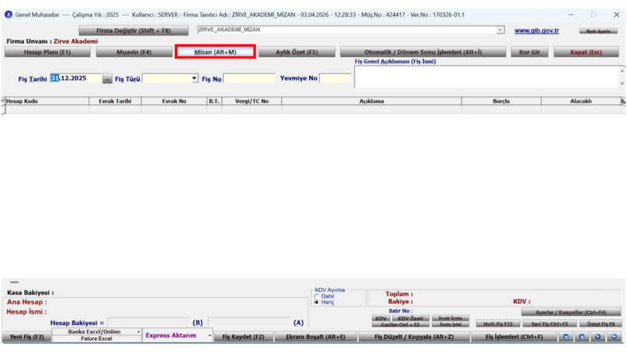Open date picker next to Fiş Tarihi
The width and height of the screenshot is (627, 352).
(107, 79)
